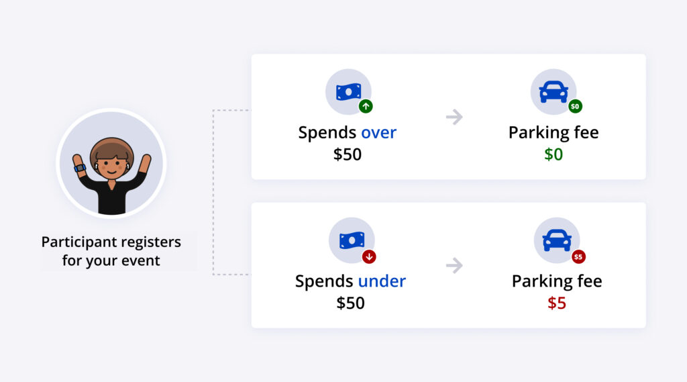
Task: Click the green up-arrow badge
Action: (x=366, y=106)
